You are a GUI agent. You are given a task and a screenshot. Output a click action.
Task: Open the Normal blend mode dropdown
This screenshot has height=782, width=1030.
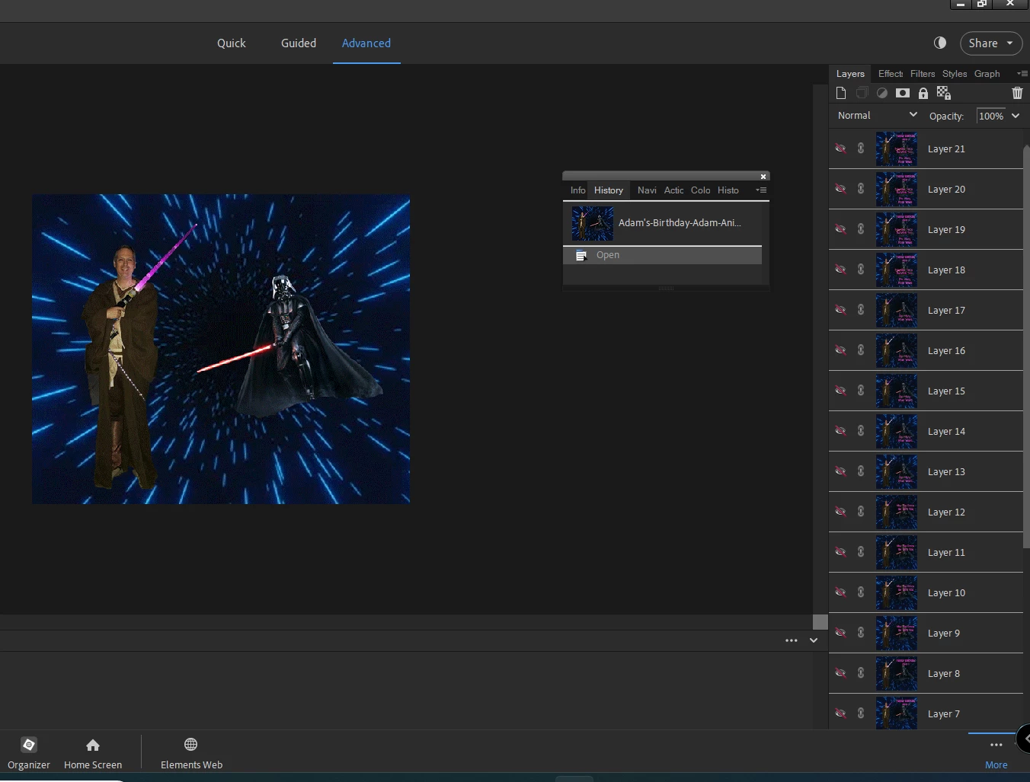pos(877,116)
